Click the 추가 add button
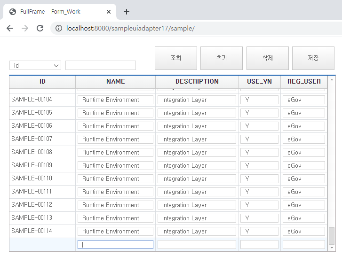Viewport: 342px width, 256px height. [221, 58]
